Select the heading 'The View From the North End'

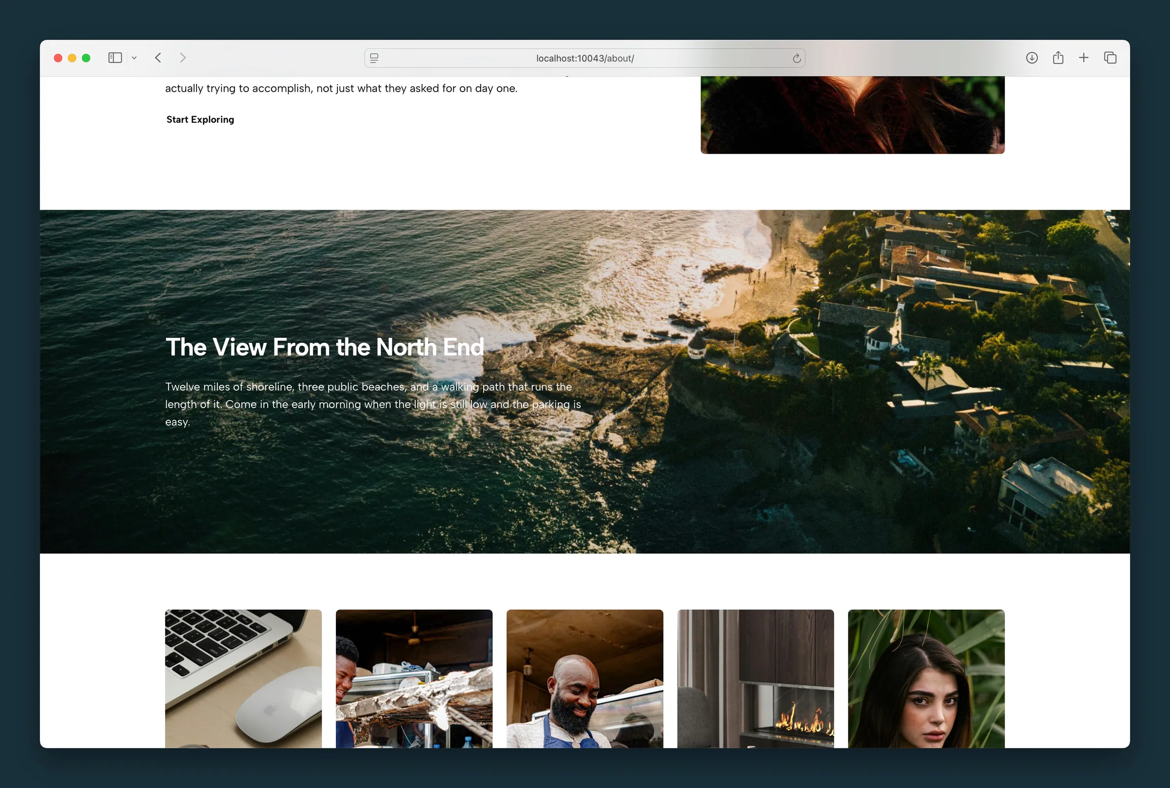point(325,347)
